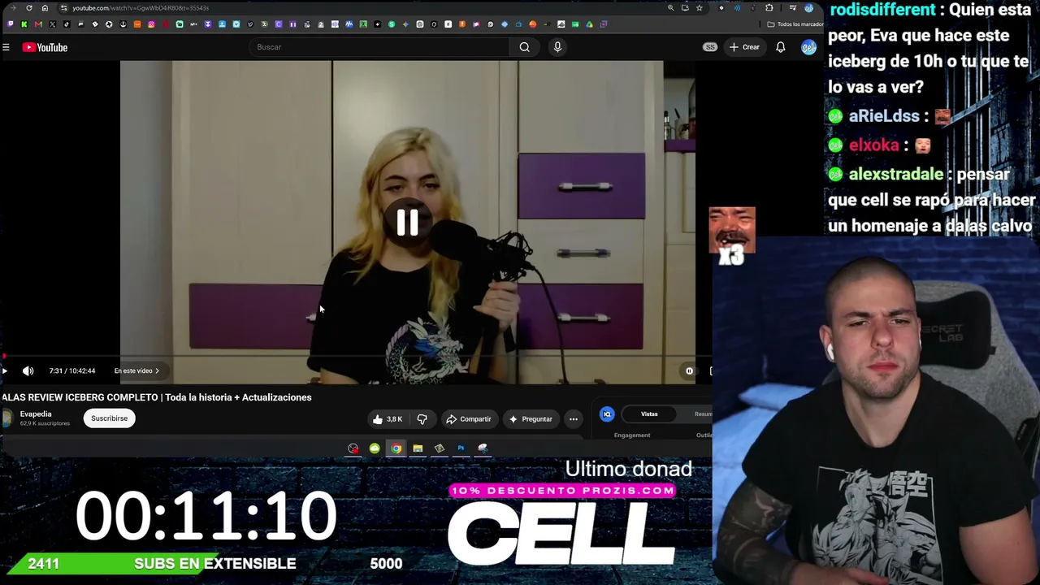Like the video with 3,8 K

tap(388, 419)
